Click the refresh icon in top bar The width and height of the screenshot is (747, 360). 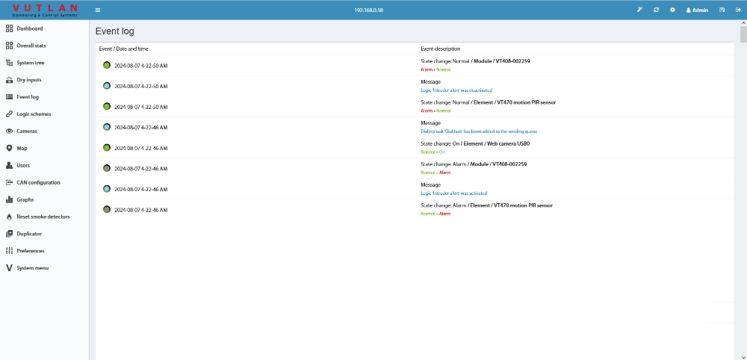656,10
